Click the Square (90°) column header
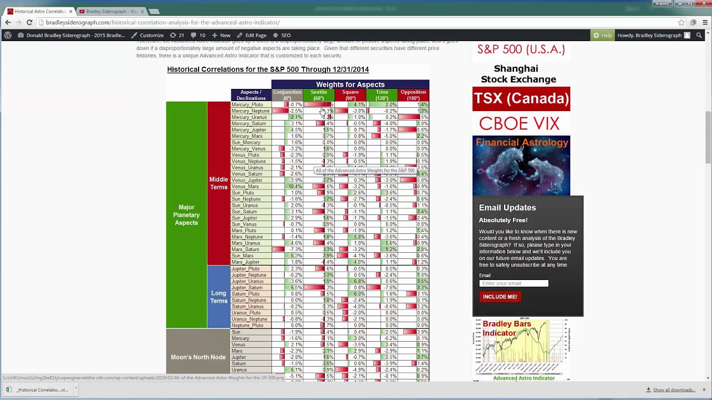712x400 pixels. tap(350, 95)
